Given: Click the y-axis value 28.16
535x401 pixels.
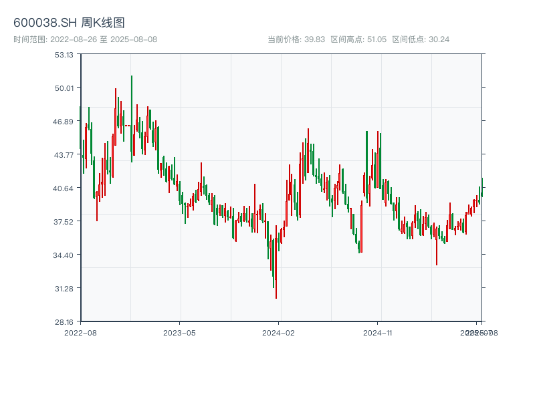Looking at the screenshot, I should [64, 322].
